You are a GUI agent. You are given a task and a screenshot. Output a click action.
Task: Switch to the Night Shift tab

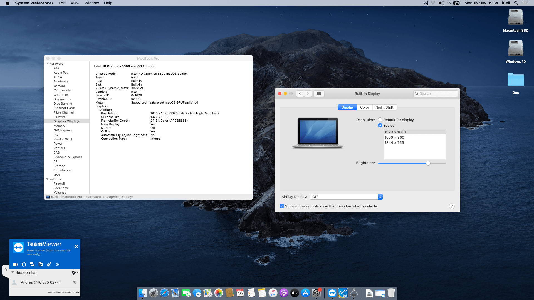pos(384,107)
